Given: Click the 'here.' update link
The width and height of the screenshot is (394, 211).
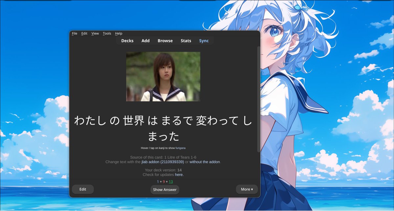Looking at the screenshot, I should (179, 175).
